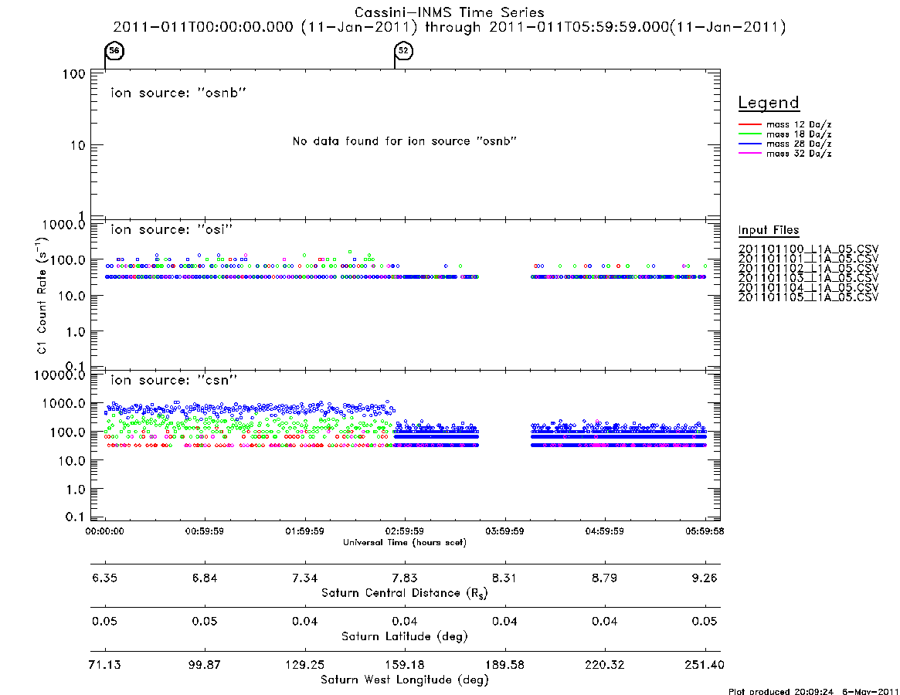Click the ion source "osi" panel label
900x695 pixels.
tap(172, 229)
